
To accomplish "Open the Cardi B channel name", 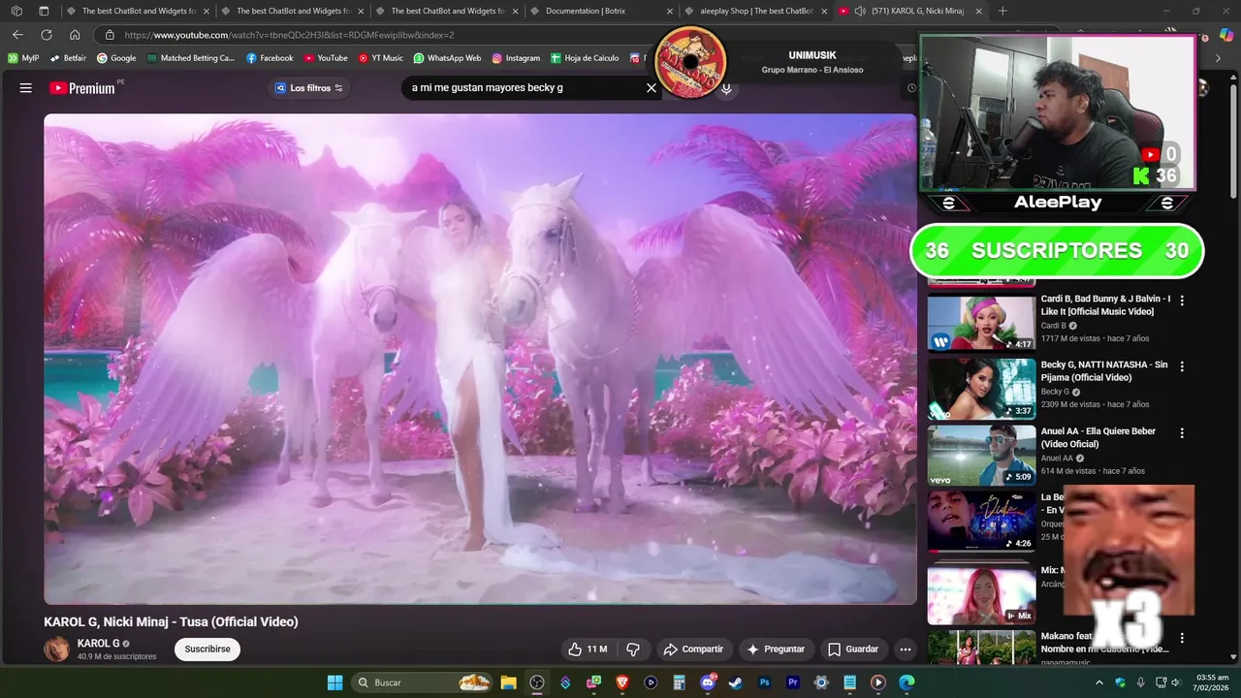I will pyautogui.click(x=1053, y=326).
